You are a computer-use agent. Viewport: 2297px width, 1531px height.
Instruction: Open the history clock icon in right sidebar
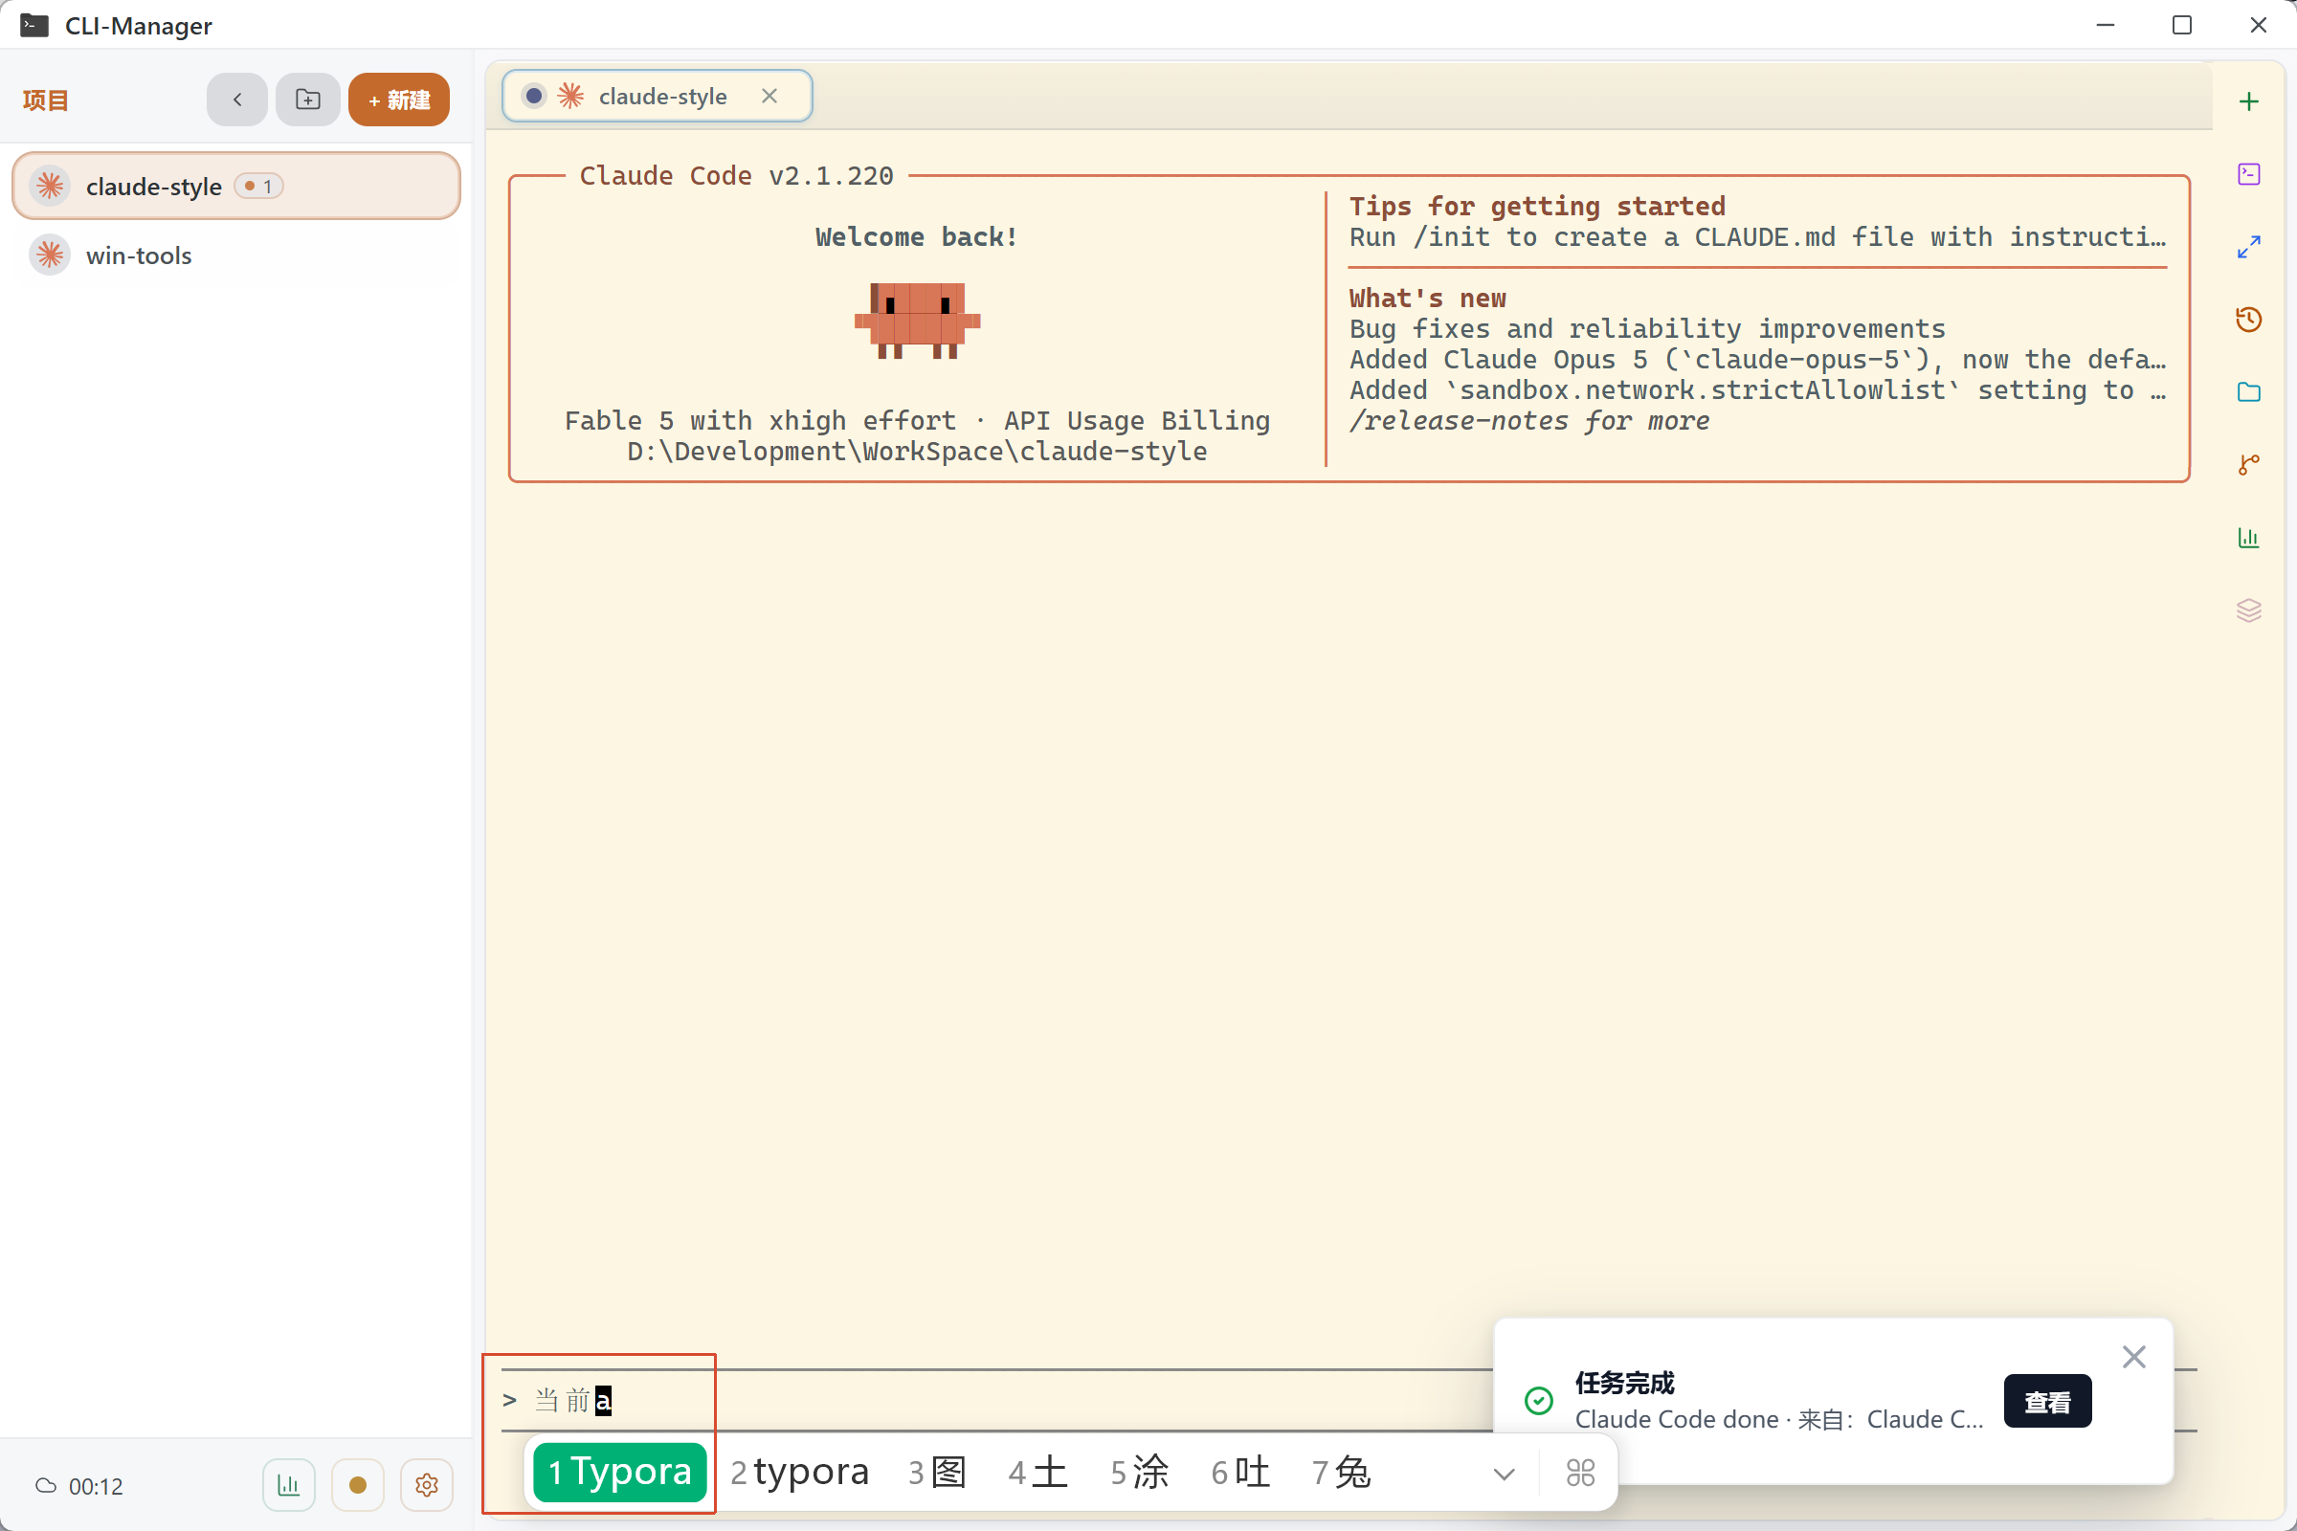coord(2248,320)
